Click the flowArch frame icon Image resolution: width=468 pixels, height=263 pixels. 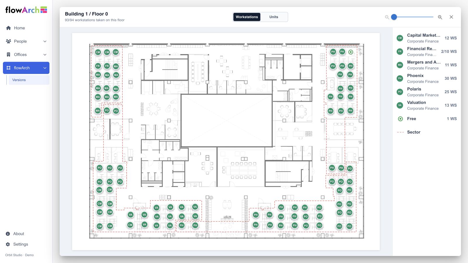(8, 68)
